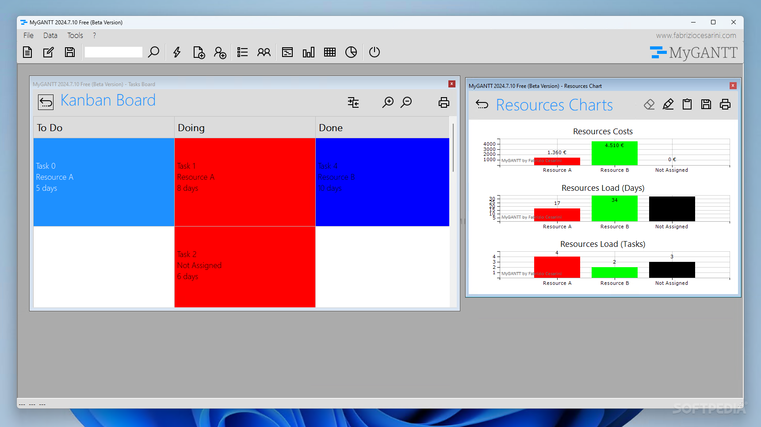Screen dimensions: 761x427
Task: Click the New document icon in main toolbar
Action: click(x=27, y=52)
